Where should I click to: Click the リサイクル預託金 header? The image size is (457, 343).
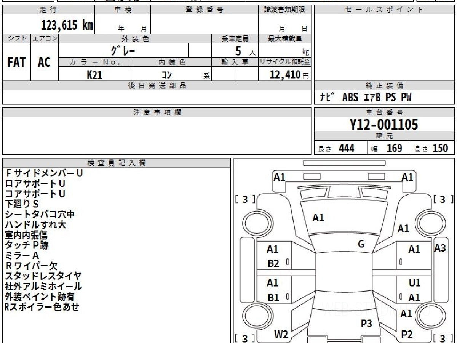tap(284, 62)
